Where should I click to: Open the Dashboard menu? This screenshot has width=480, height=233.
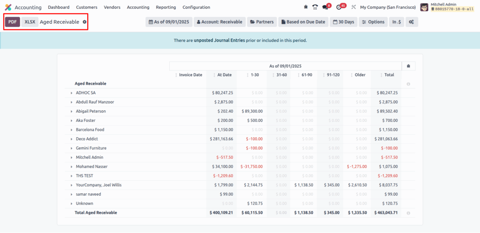(59, 7)
